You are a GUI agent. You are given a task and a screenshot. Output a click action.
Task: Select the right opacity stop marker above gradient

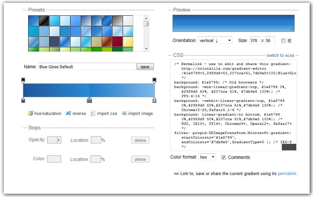pos(154,80)
